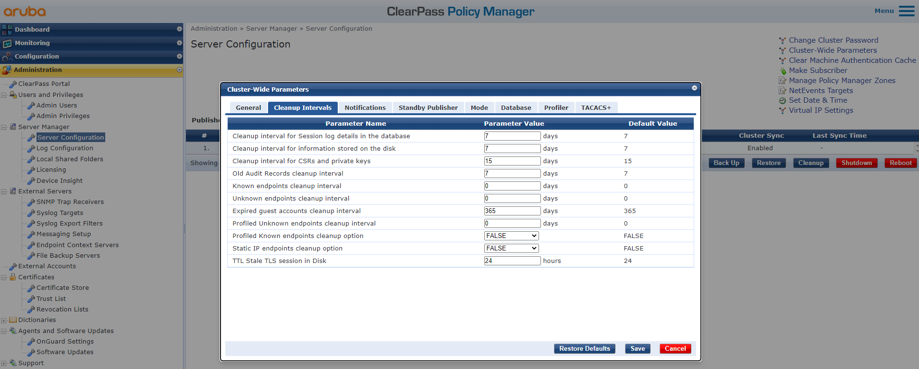Image resolution: width=919 pixels, height=369 pixels.
Task: Click the Admin Users wrench icon
Action: pos(31,106)
